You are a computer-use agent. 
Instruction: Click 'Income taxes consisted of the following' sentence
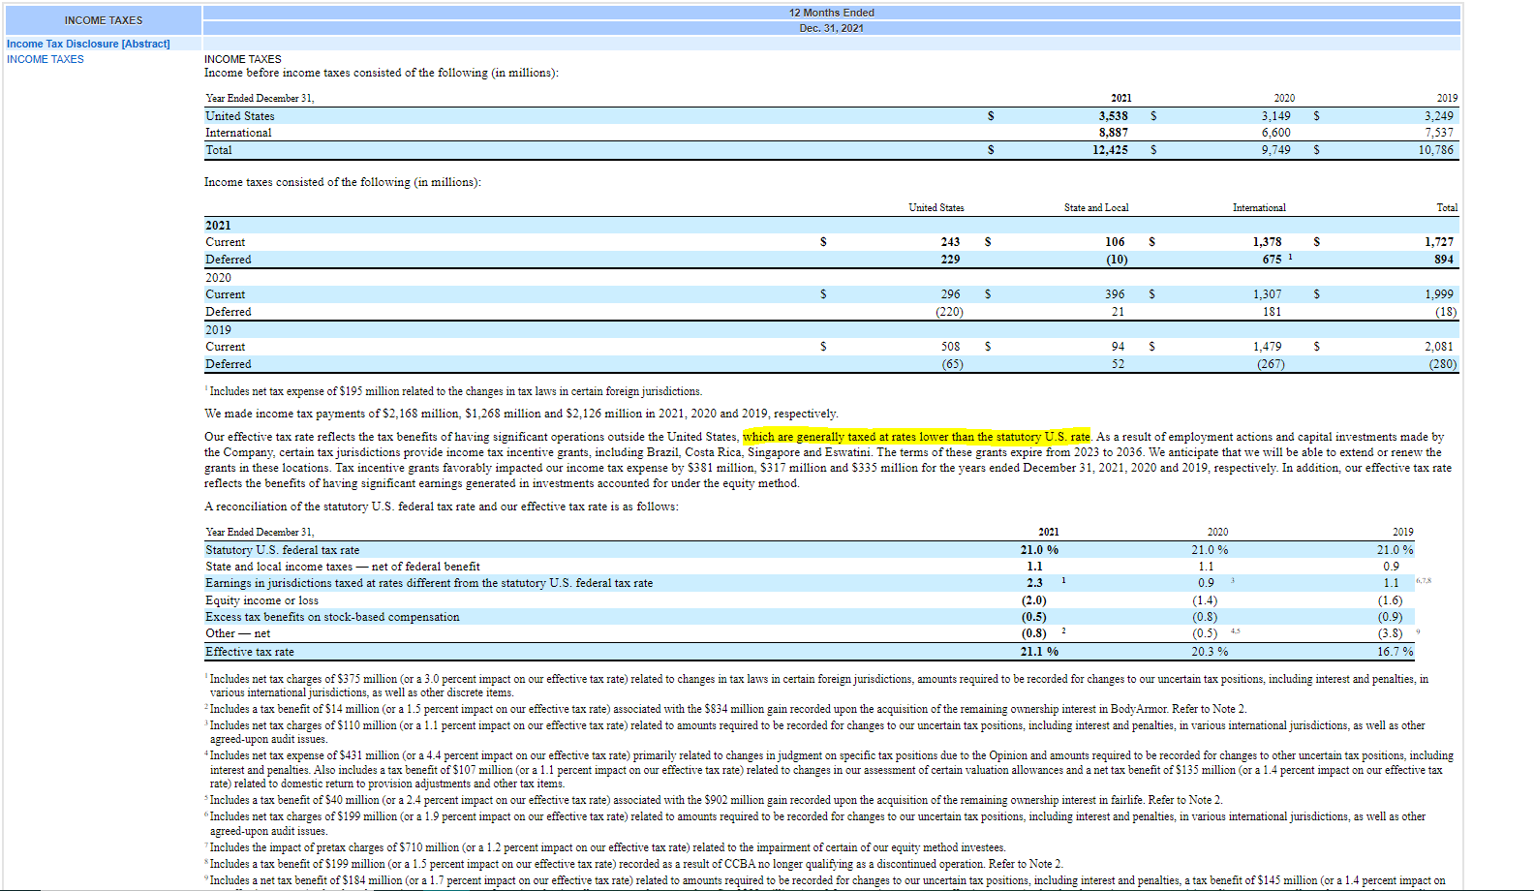point(342,182)
